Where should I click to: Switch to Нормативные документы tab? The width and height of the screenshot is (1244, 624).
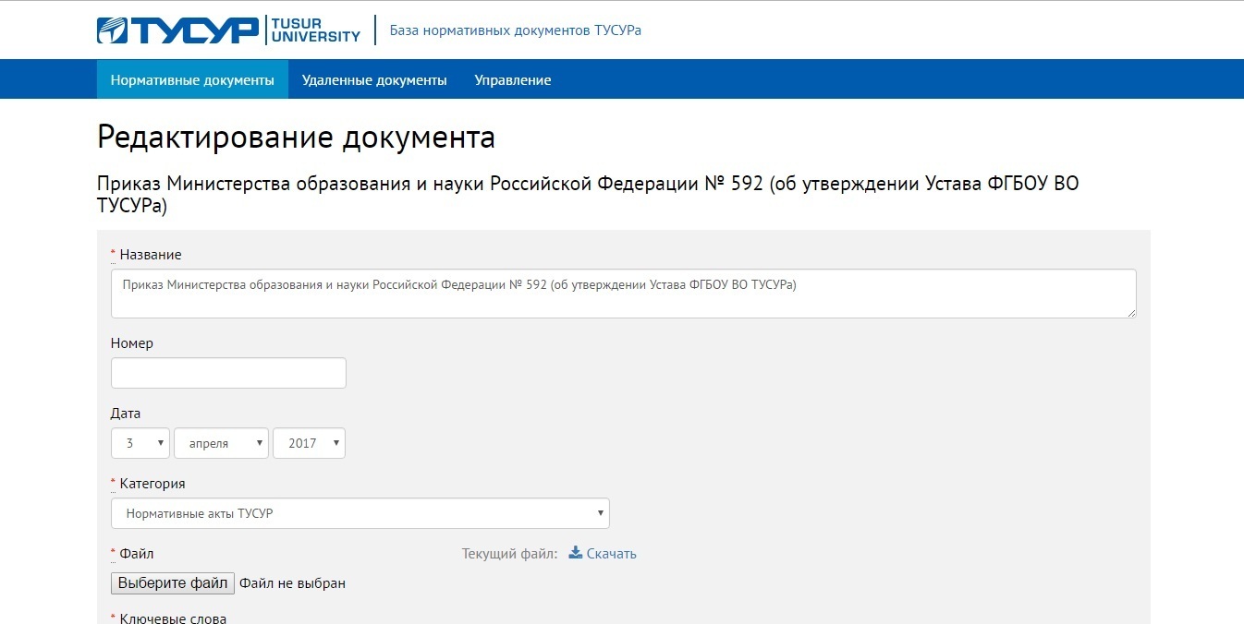pos(192,80)
